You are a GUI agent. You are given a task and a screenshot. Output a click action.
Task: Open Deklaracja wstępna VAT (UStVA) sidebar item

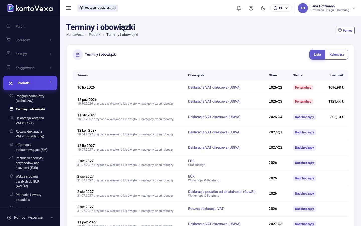pos(30,120)
